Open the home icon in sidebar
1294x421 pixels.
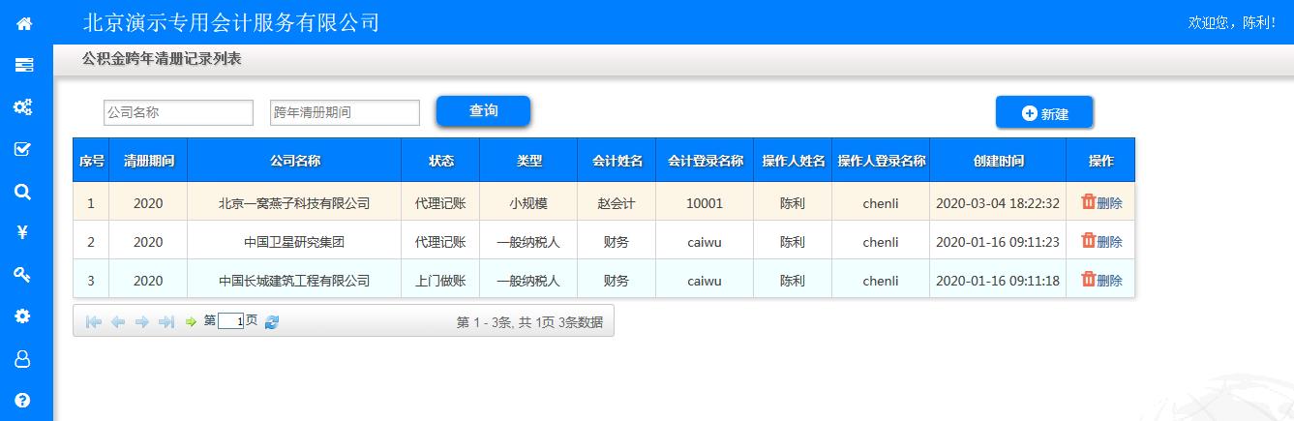(24, 23)
